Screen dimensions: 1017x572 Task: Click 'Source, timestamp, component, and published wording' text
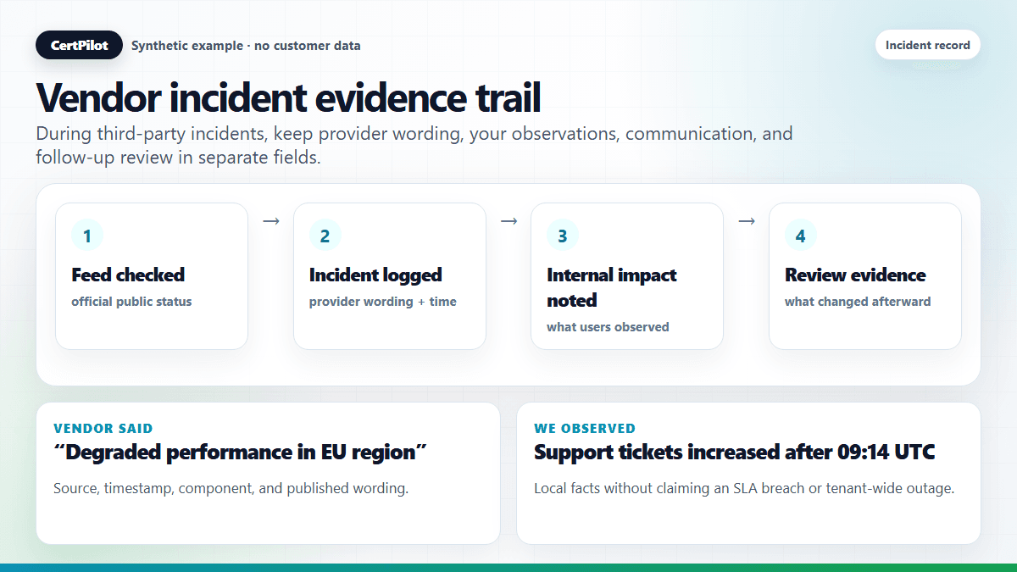pos(231,489)
